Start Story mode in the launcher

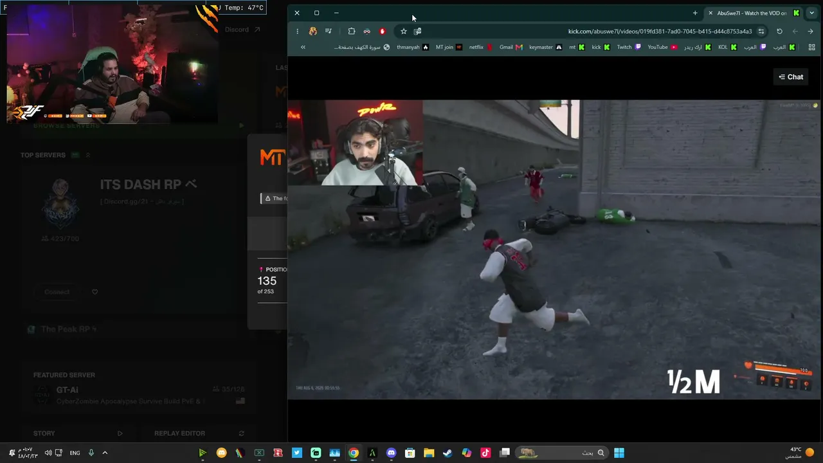(x=78, y=433)
